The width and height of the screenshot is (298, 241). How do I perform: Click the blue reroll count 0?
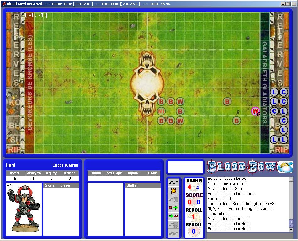[x=194, y=231]
